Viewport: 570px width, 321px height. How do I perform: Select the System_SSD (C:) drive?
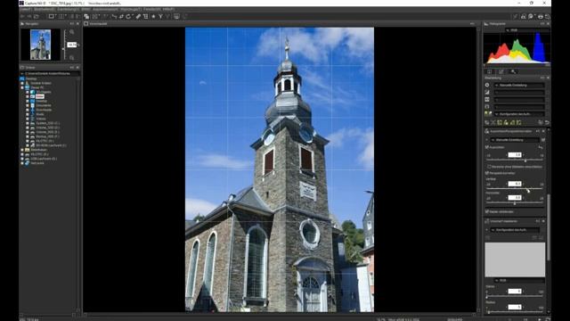click(47, 123)
